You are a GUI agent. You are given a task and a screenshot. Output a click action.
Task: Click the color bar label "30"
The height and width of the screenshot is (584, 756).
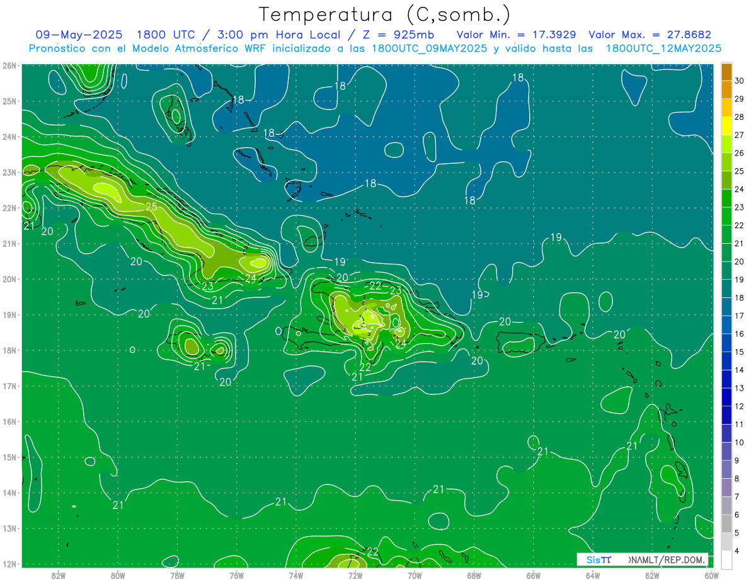tap(740, 81)
